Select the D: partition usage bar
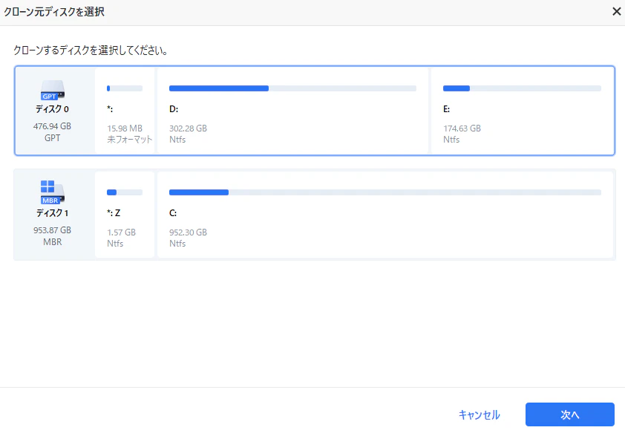 pyautogui.click(x=292, y=88)
